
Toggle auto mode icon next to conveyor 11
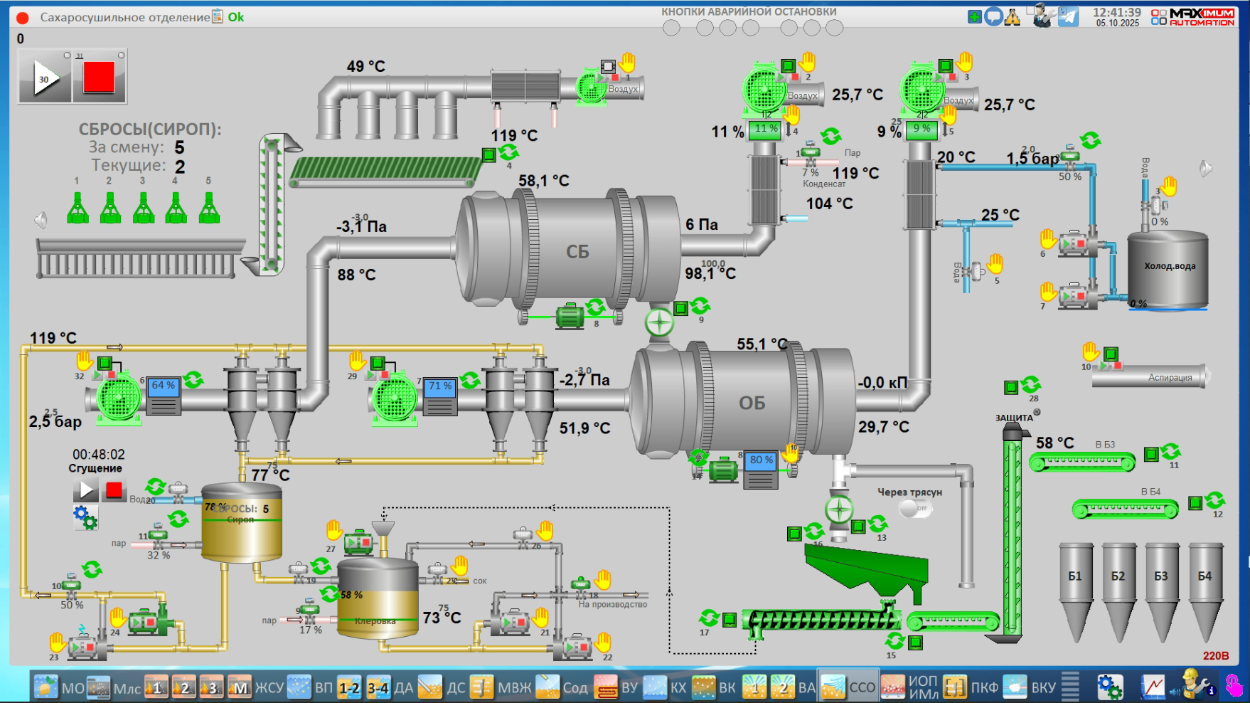pyautogui.click(x=1170, y=453)
